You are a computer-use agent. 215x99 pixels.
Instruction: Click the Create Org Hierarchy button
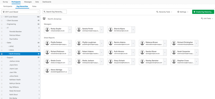203,12
